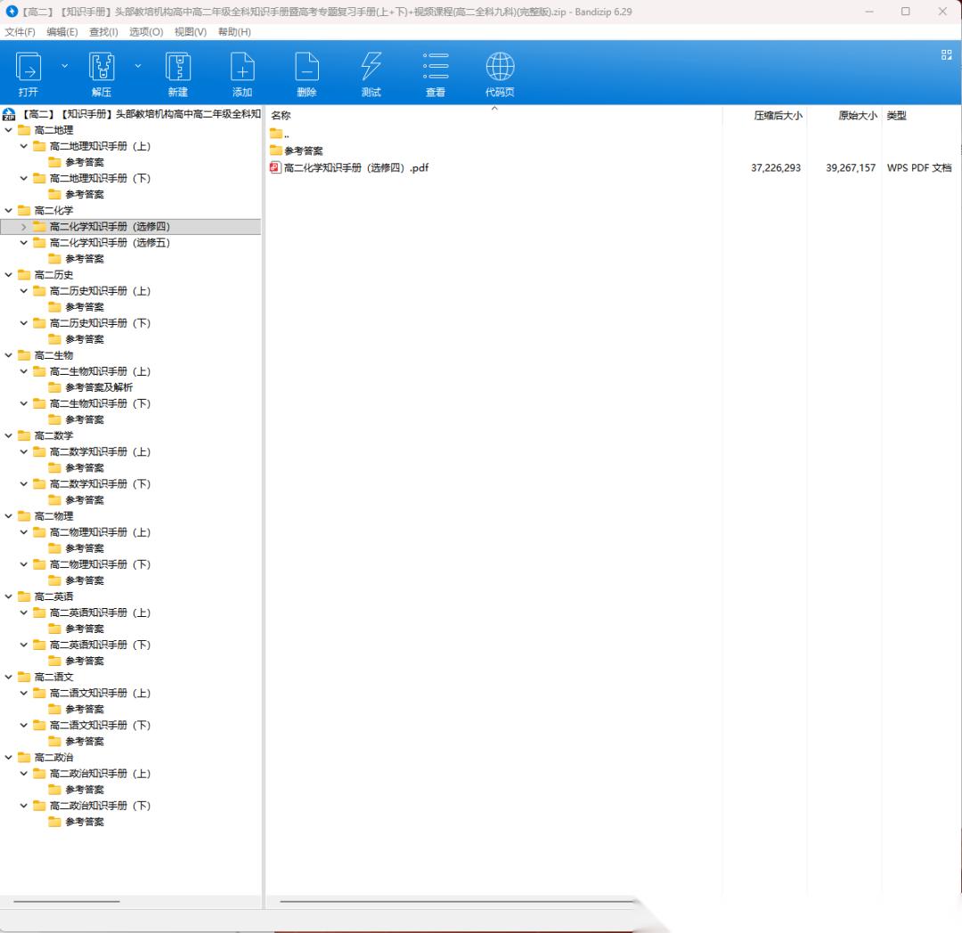This screenshot has width=962, height=933.
Task: Click the 添加 (Add) file icon
Action: pos(242,68)
